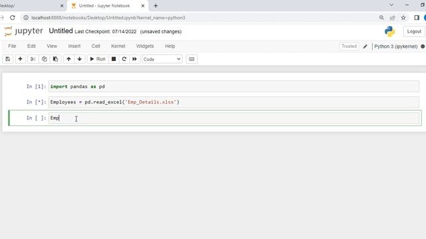Paste cells below using the toolbar icon
Viewport: 426px width, 239px height.
point(55,59)
